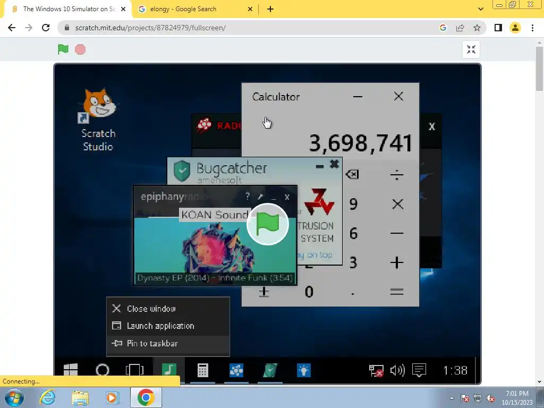This screenshot has height=408, width=544.
Task: Open the simulated Windows Start menu
Action: coord(71,370)
